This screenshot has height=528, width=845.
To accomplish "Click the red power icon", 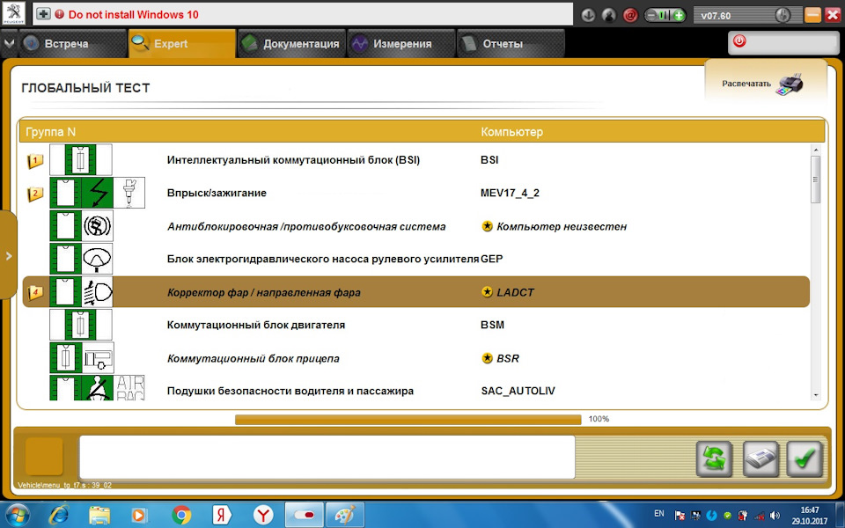I will 739,41.
